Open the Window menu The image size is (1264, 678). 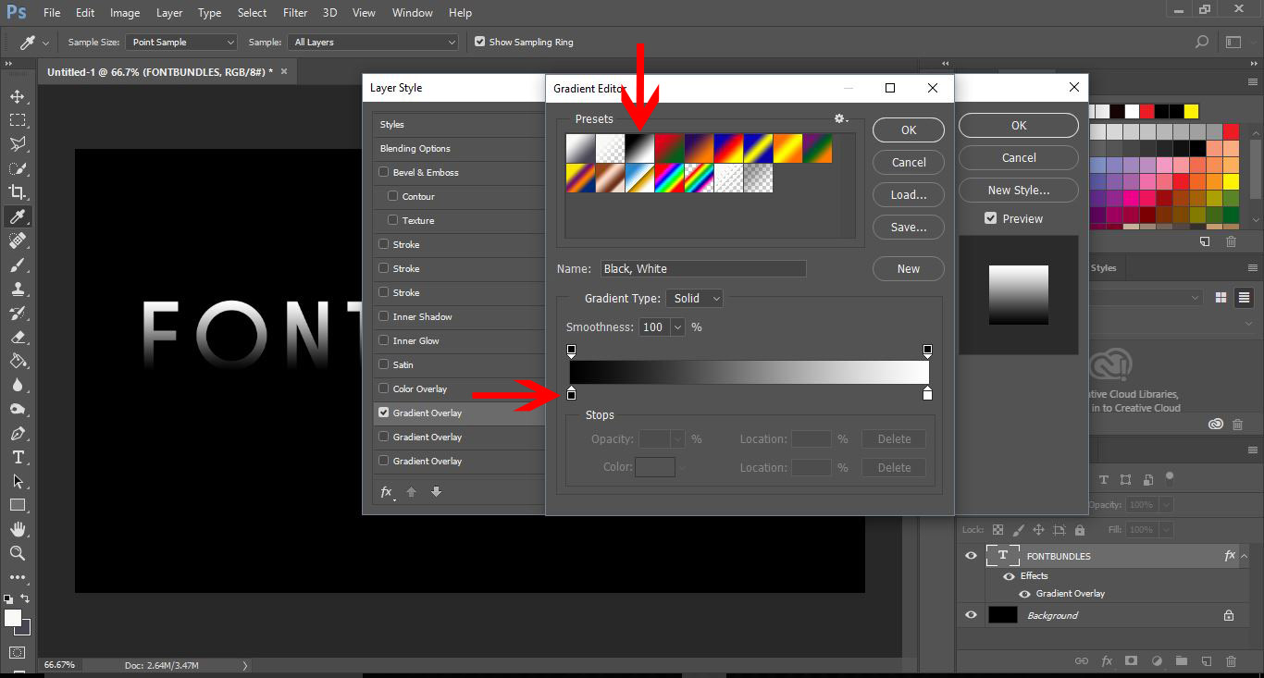[x=412, y=13]
